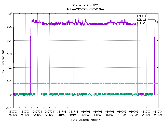163x122 pixels.
Task: Click the green LCL41B legend line sample
Action: 152,20
